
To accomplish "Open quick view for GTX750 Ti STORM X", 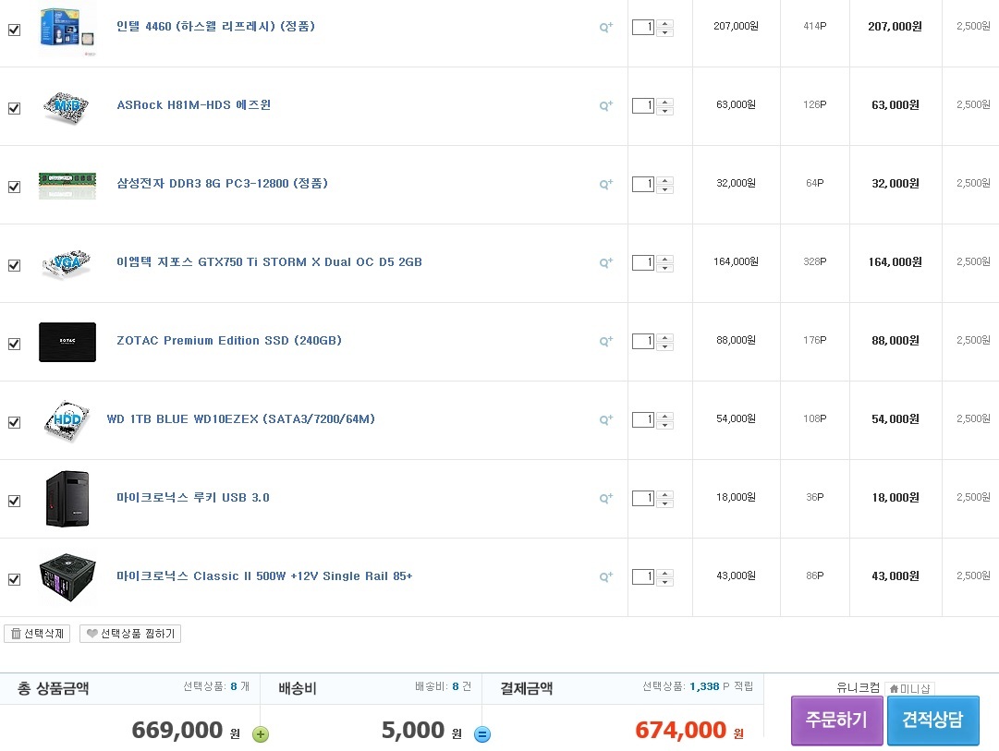I will (606, 262).
